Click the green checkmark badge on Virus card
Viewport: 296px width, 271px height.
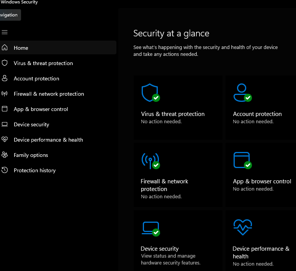(x=156, y=98)
